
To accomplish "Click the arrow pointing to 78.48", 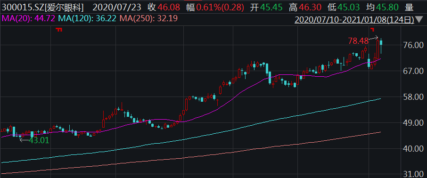I will [x=373, y=38].
